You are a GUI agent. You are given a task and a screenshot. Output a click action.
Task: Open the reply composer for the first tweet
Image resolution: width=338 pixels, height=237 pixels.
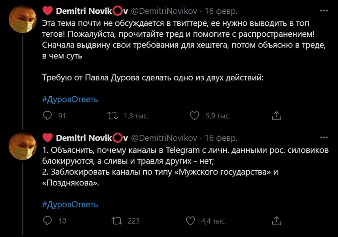point(47,115)
